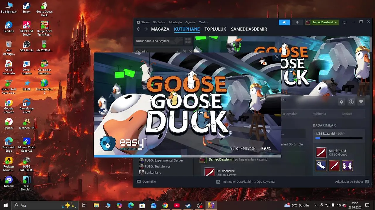This screenshot has width=375, height=210.
Task: Open the Steam menu
Action: click(x=143, y=22)
